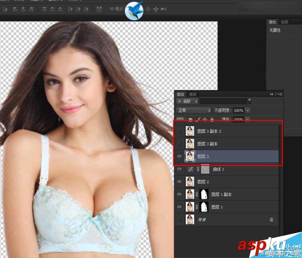302x258 pixels.
Task: Click the 无属性 text in Properties panel
Action: tap(275, 31)
